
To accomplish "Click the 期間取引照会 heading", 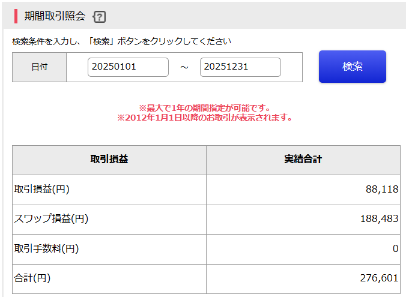I will [55, 16].
